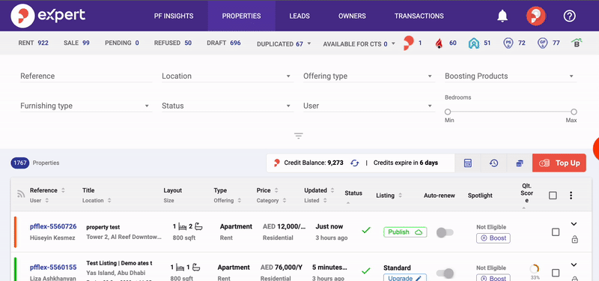Click the flame hot listings icon
Viewport: 599px width, 281px height.
pyautogui.click(x=439, y=43)
